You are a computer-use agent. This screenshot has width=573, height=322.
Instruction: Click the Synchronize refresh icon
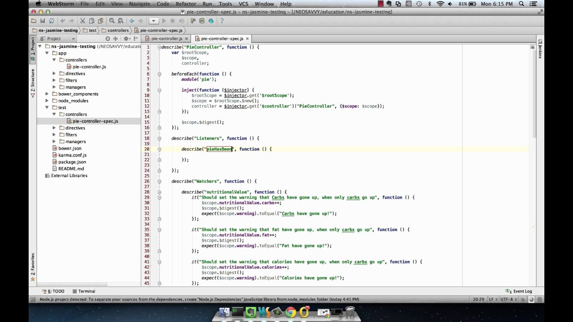tap(51, 21)
